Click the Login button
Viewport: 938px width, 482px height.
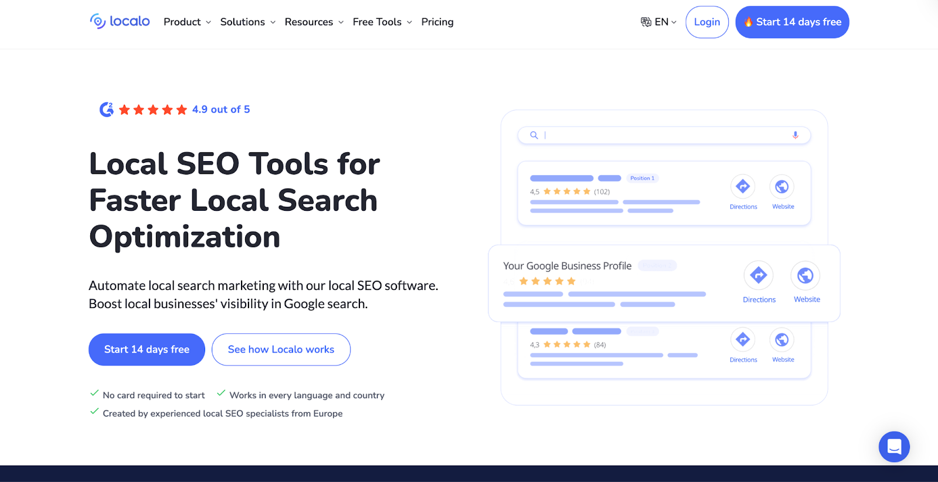pyautogui.click(x=707, y=22)
